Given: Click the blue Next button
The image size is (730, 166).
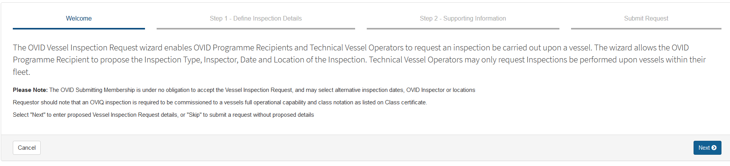Looking at the screenshot, I should coord(707,148).
